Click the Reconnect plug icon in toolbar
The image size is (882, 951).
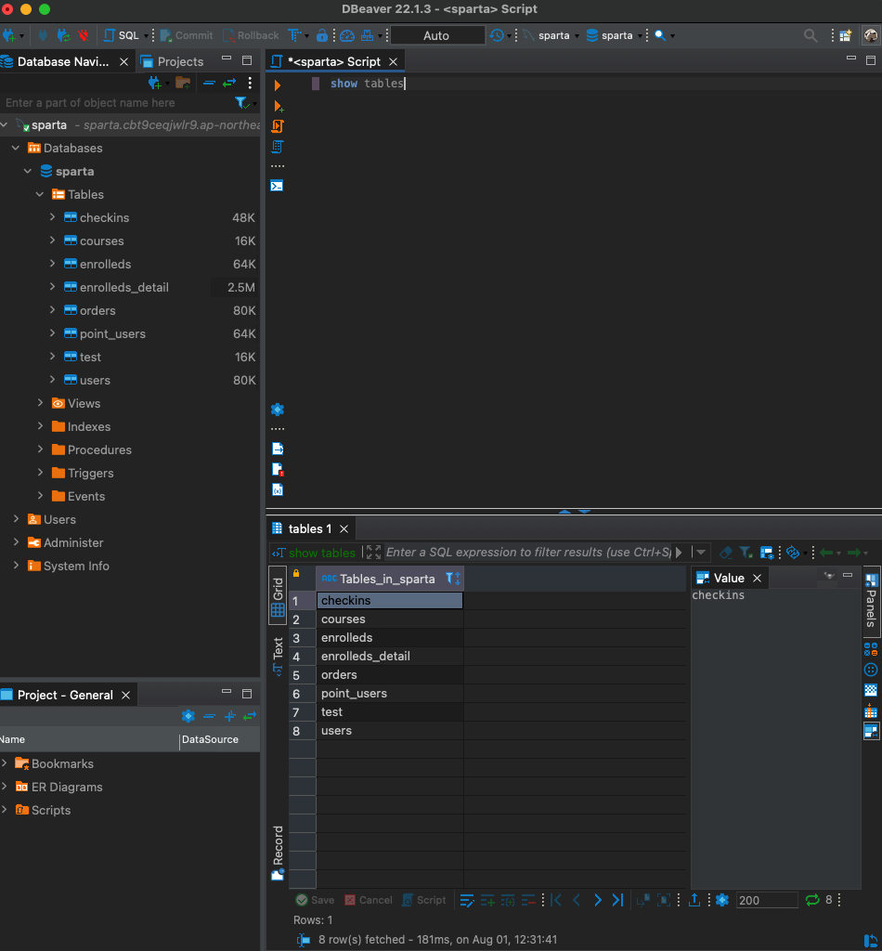tap(63, 35)
